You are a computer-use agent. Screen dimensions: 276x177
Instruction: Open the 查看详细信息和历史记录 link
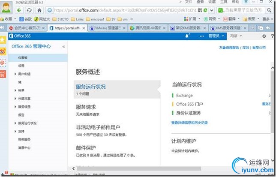(x=189, y=123)
